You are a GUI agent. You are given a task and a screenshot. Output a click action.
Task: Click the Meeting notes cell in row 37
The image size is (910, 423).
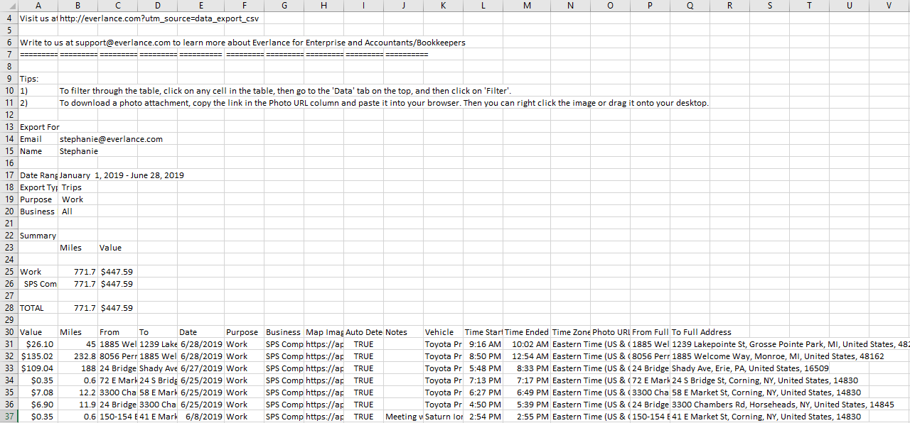pyautogui.click(x=403, y=417)
